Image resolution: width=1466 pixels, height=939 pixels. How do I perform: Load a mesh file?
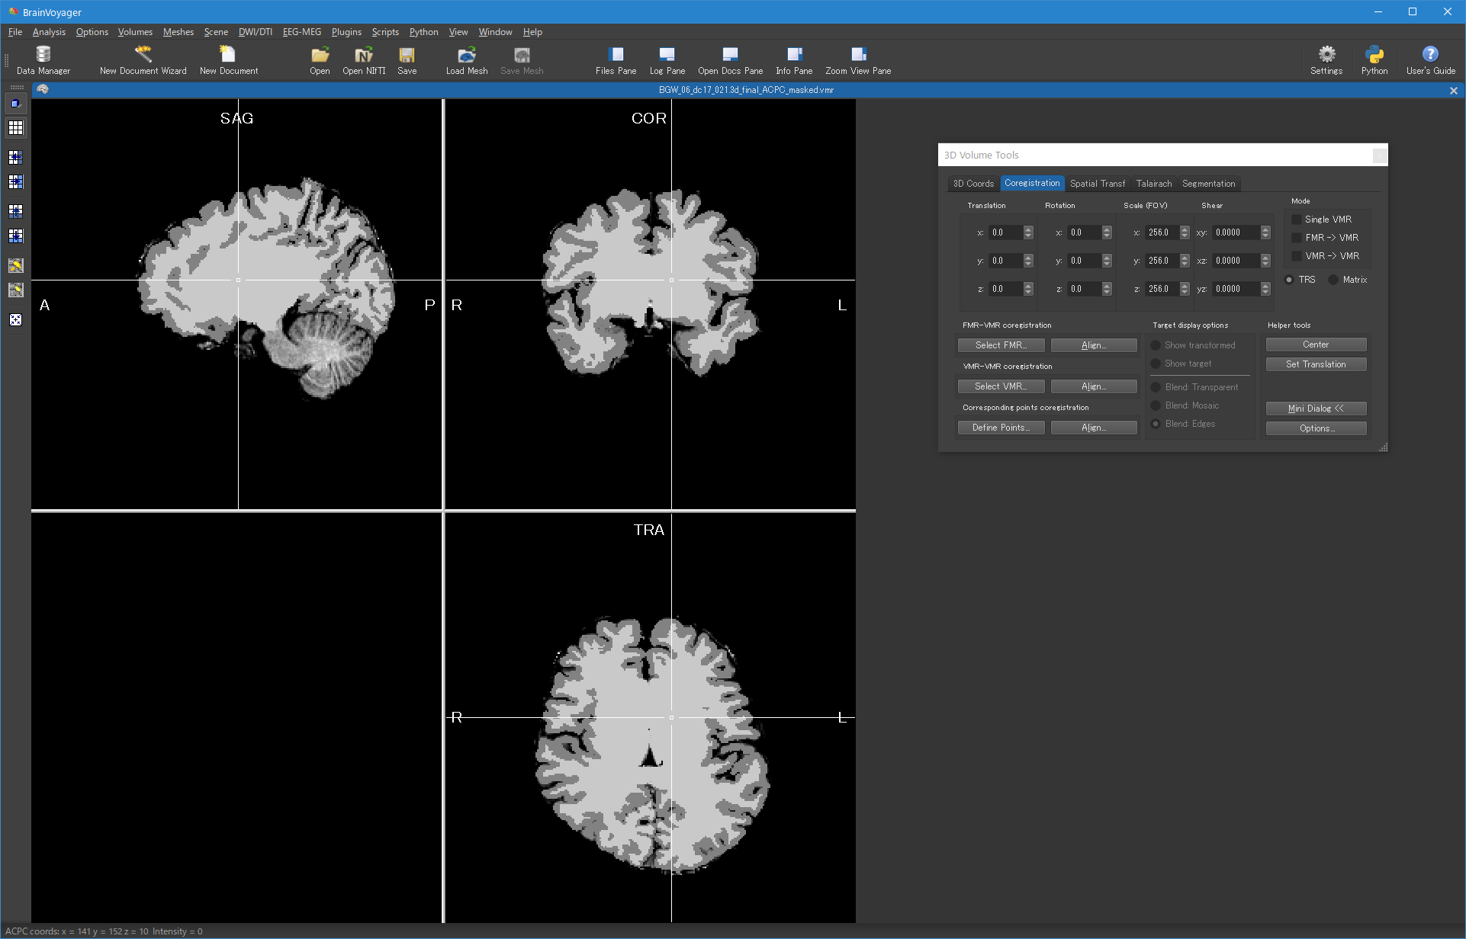466,59
